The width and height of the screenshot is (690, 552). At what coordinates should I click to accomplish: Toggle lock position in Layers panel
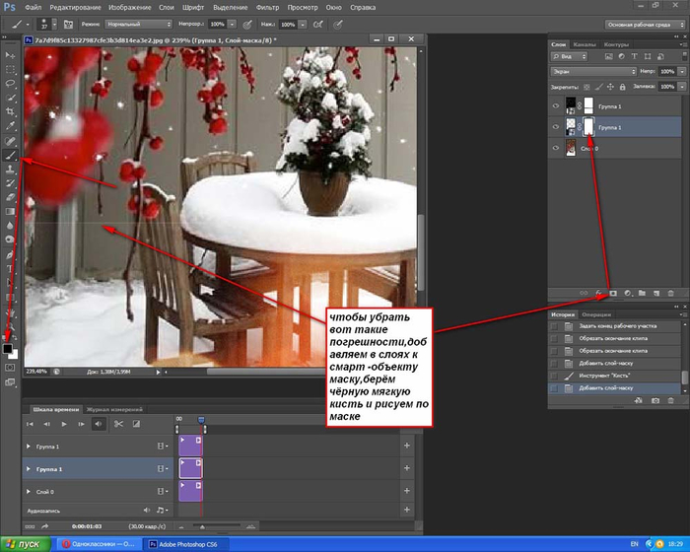(610, 87)
